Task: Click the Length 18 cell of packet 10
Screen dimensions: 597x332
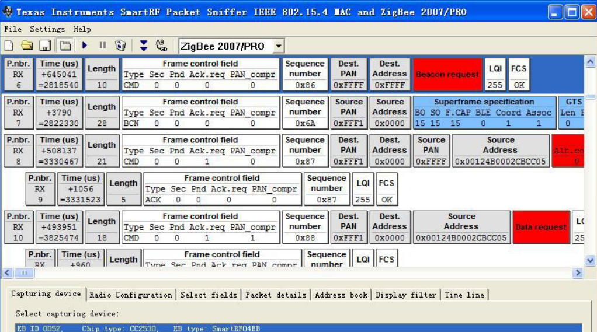Action: coord(102,227)
